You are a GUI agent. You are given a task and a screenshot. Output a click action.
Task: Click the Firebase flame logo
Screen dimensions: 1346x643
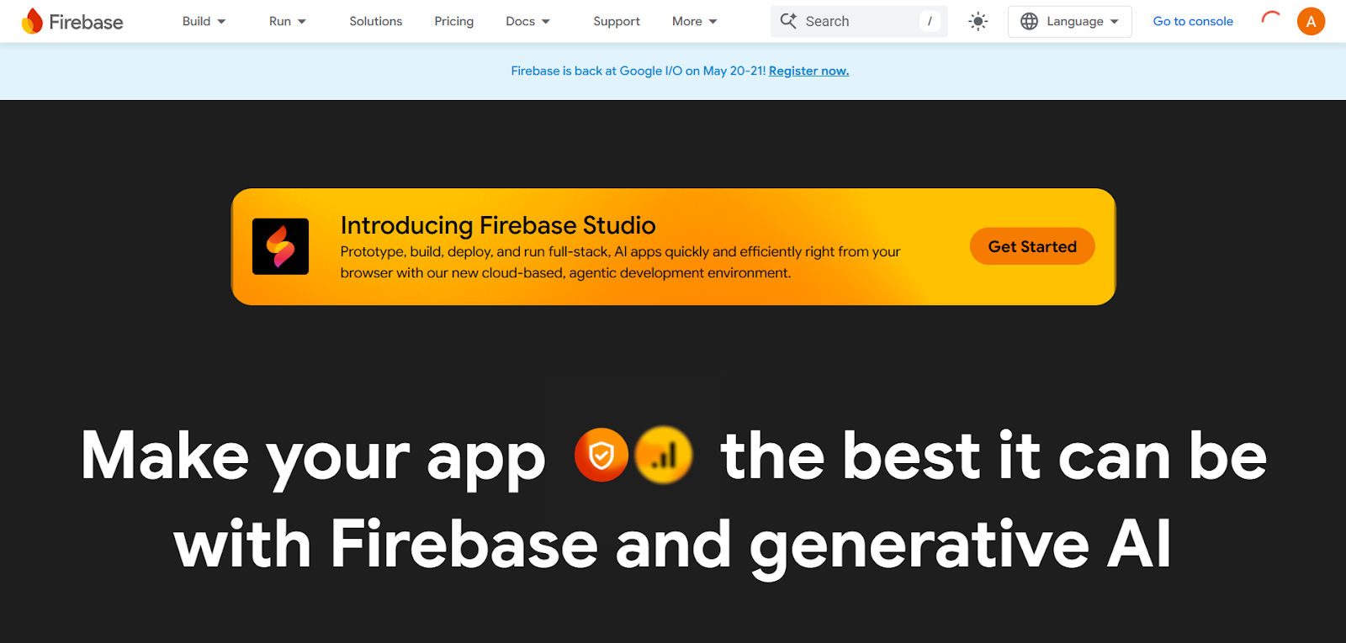[x=32, y=21]
